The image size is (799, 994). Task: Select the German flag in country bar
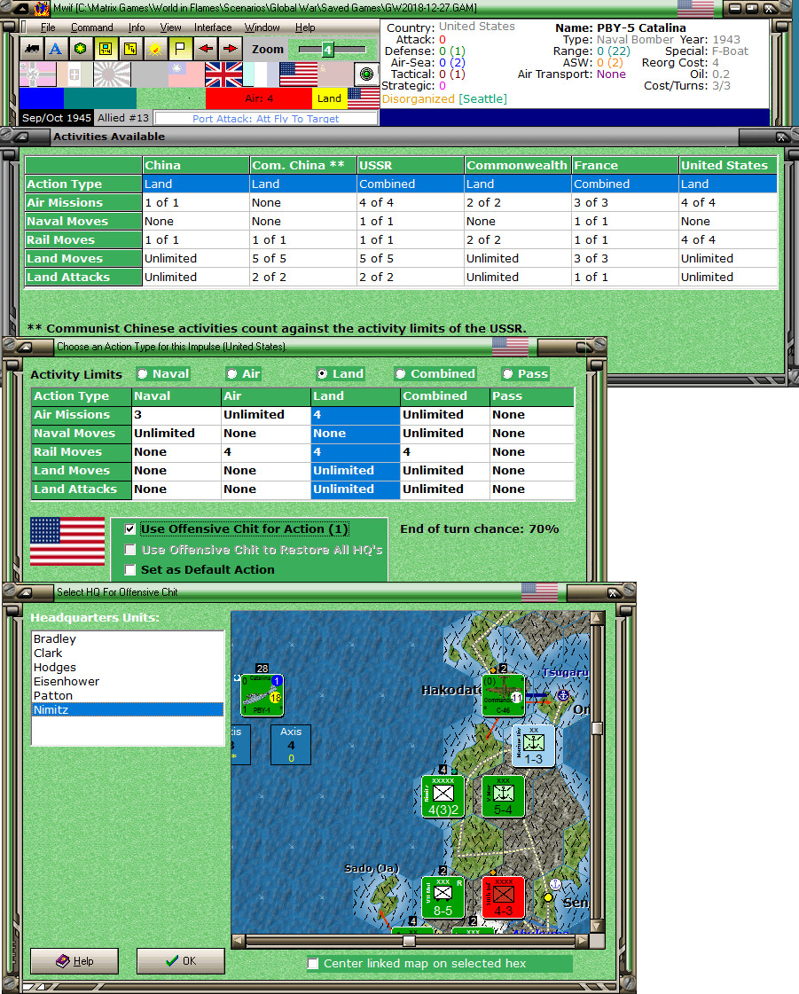pos(38,74)
